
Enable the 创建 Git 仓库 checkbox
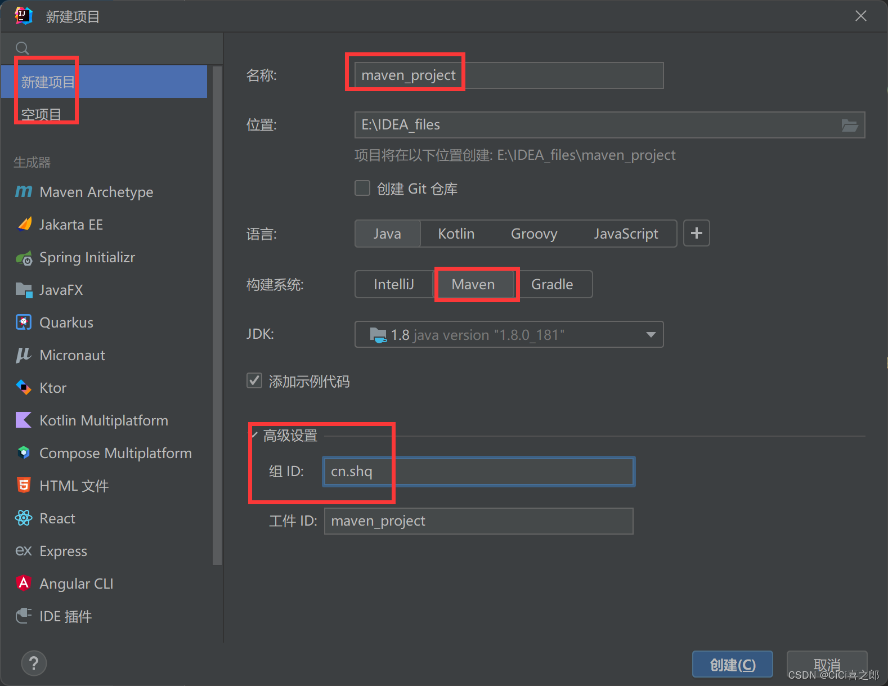(x=362, y=188)
